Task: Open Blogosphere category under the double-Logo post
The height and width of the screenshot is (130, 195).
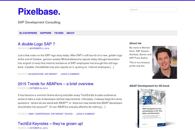Action: coord(36,74)
